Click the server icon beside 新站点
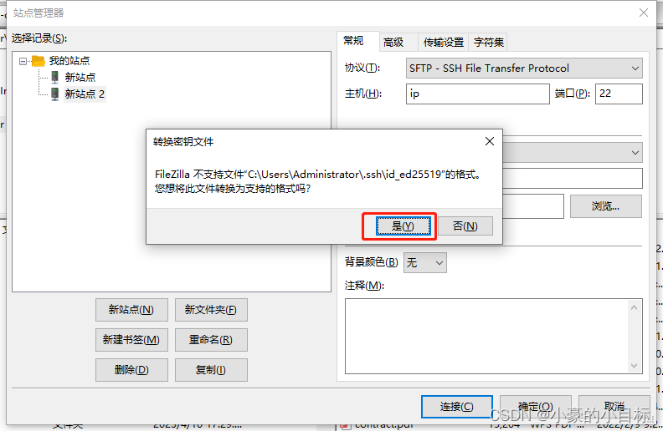This screenshot has height=431, width=663. 55,77
